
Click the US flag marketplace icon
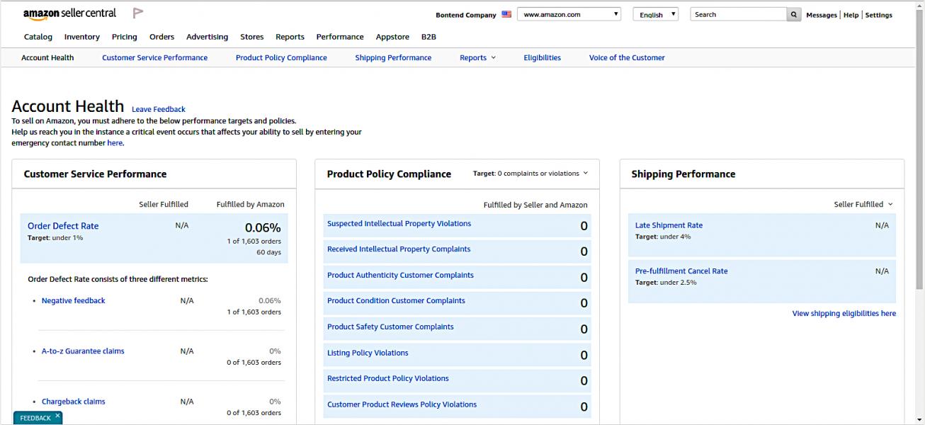[506, 14]
